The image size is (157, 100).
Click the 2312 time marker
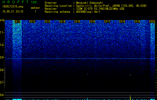(32, 21)
